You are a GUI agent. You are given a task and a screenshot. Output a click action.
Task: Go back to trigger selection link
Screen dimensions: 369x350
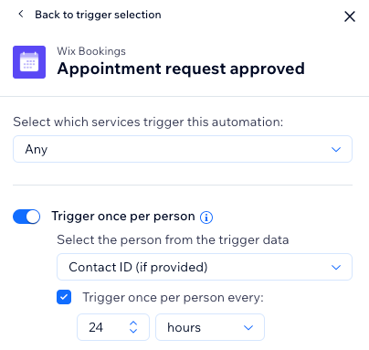98,15
